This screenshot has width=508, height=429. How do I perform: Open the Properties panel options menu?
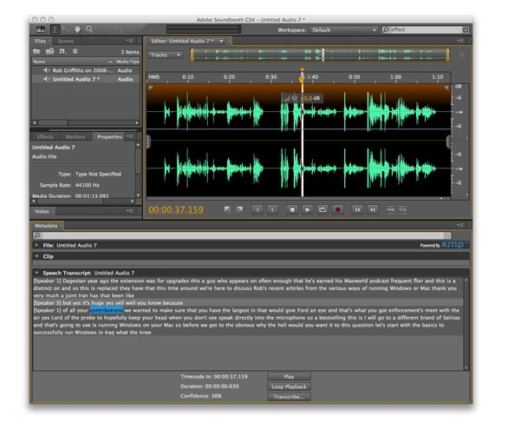point(129,136)
